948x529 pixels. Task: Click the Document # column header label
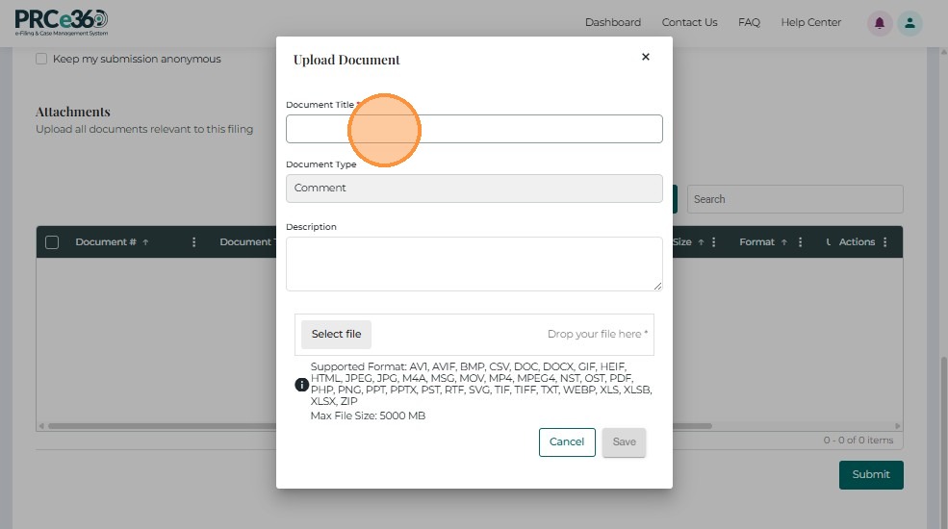[x=105, y=242]
